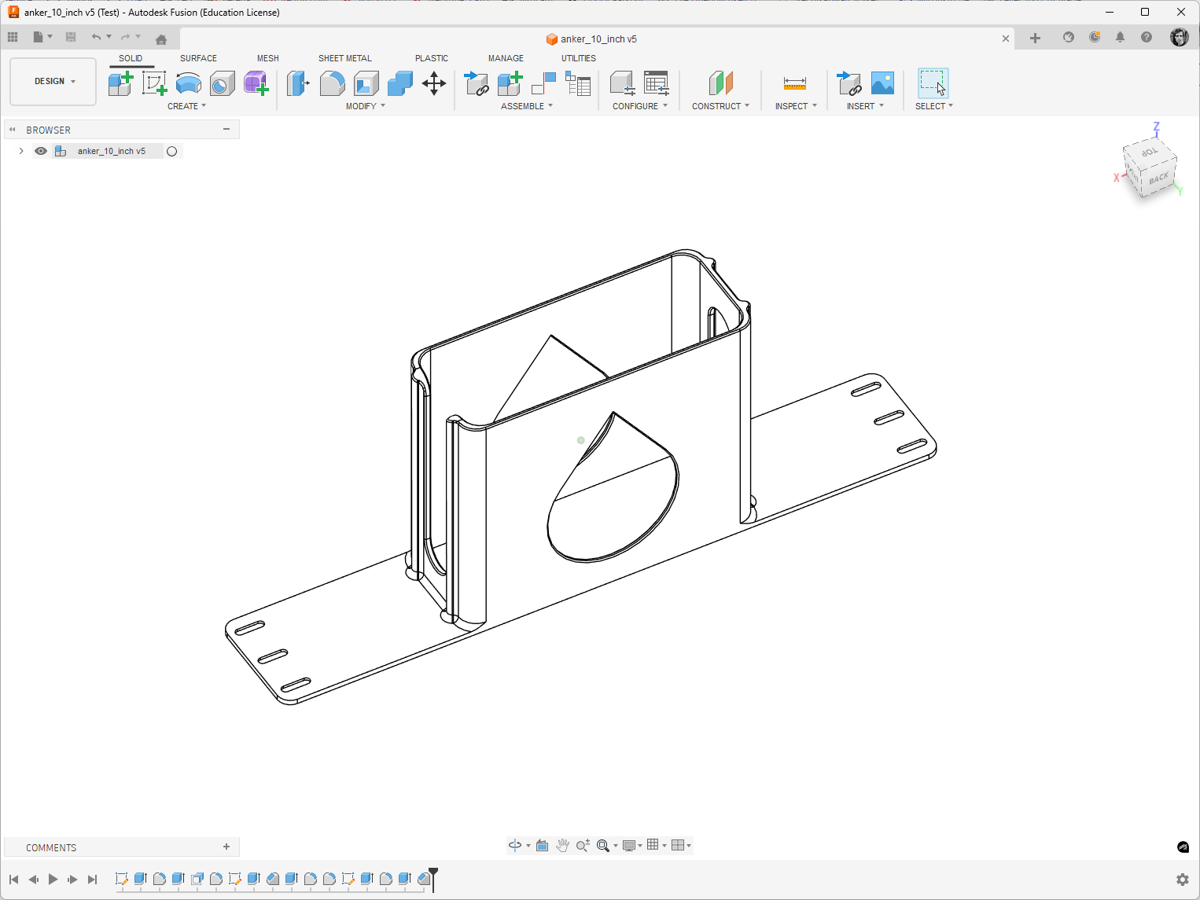Image resolution: width=1200 pixels, height=900 pixels.
Task: Open the Data Panel grid icon
Action: [13, 37]
